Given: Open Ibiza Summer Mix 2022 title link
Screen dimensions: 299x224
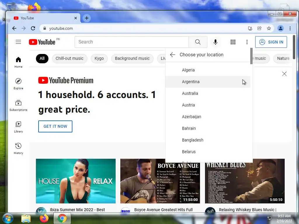Looking at the screenshot, I should (x=77, y=210).
